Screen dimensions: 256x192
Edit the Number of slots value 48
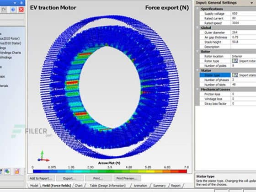(x=243, y=85)
